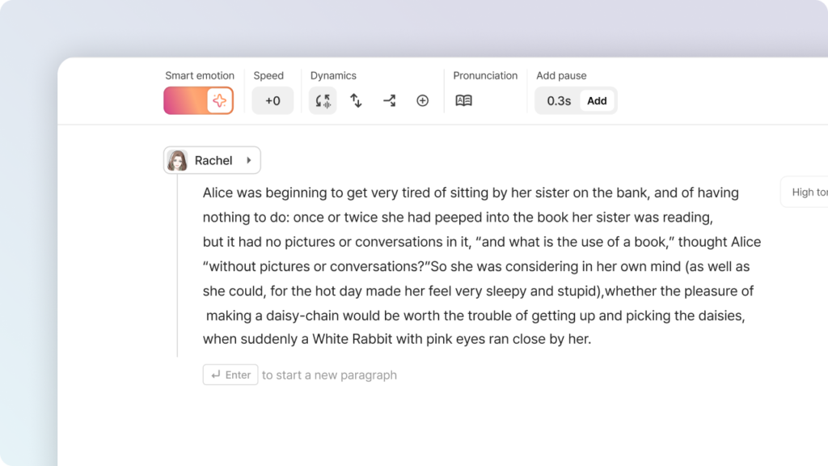Screen dimensions: 828x466
Task: Click the up-down arrows pitch icon
Action: coord(356,100)
